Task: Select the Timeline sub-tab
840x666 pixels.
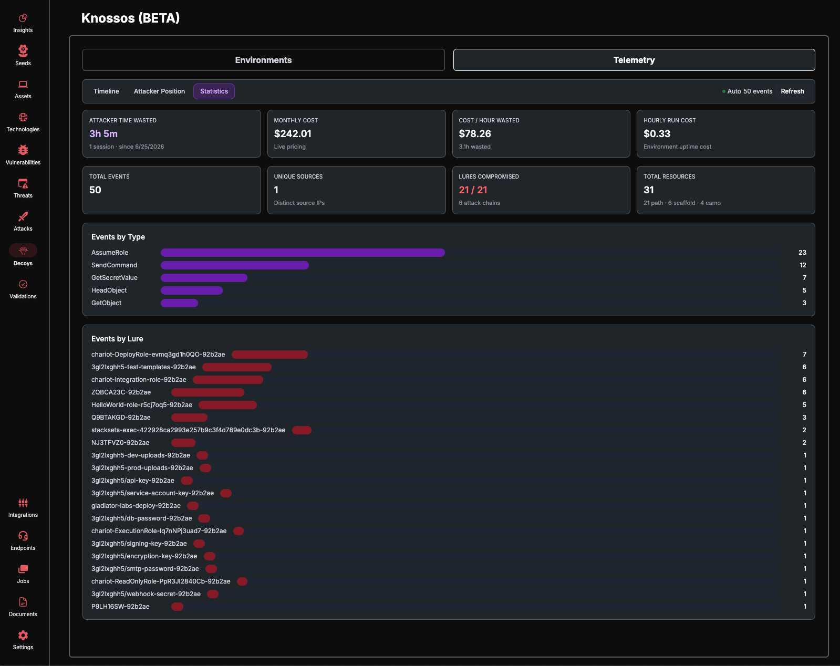Action: [x=106, y=91]
